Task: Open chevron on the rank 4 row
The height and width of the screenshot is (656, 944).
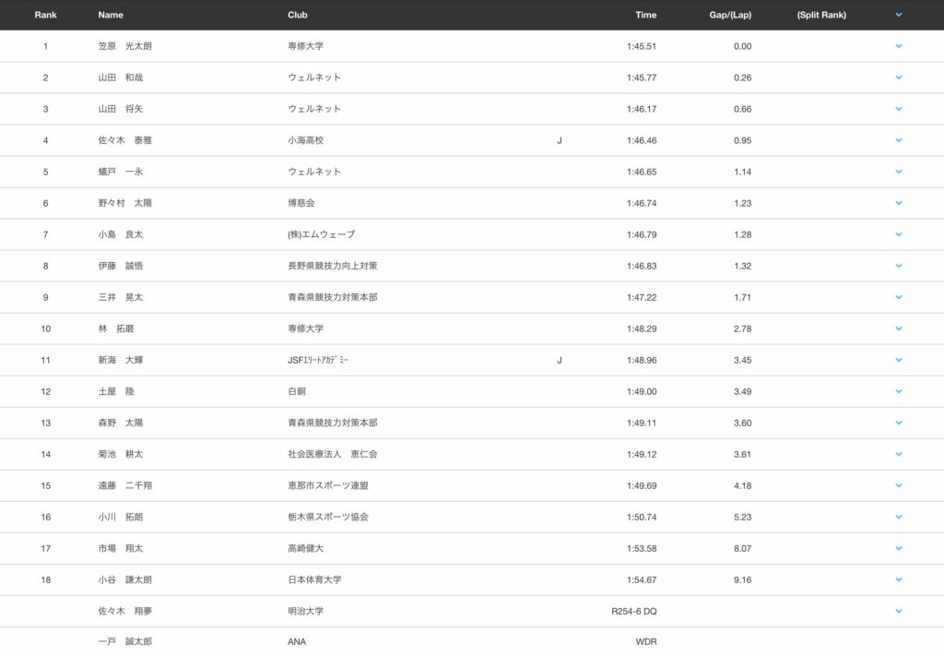Action: click(x=898, y=140)
